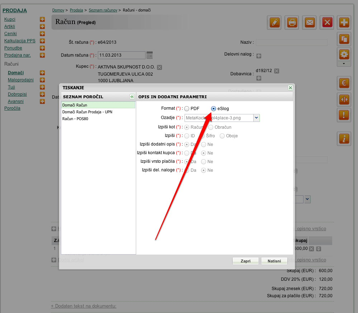Select the eSlog format radio button
The height and width of the screenshot is (313, 358).
(x=214, y=109)
